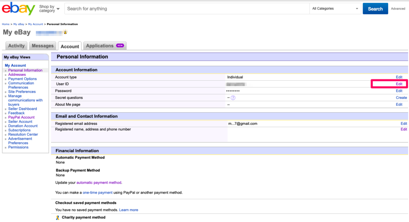Switch to the Activity tab

point(16,46)
